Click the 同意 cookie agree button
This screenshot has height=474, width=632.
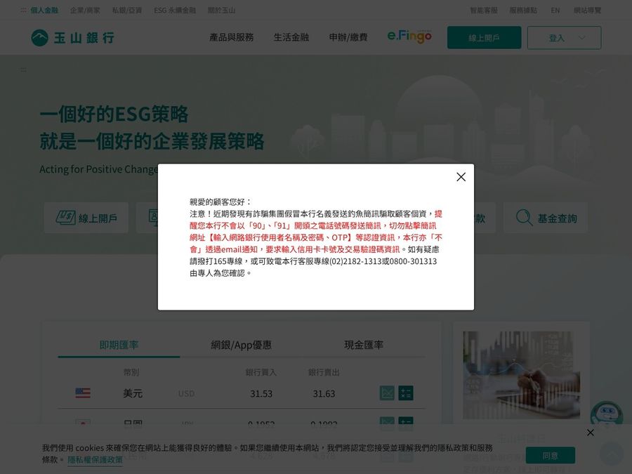pos(550,456)
